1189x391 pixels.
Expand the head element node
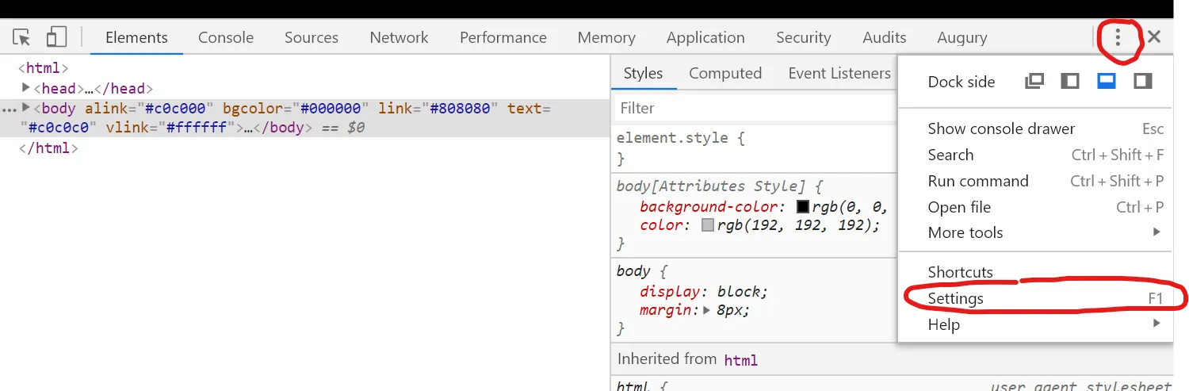click(x=26, y=88)
